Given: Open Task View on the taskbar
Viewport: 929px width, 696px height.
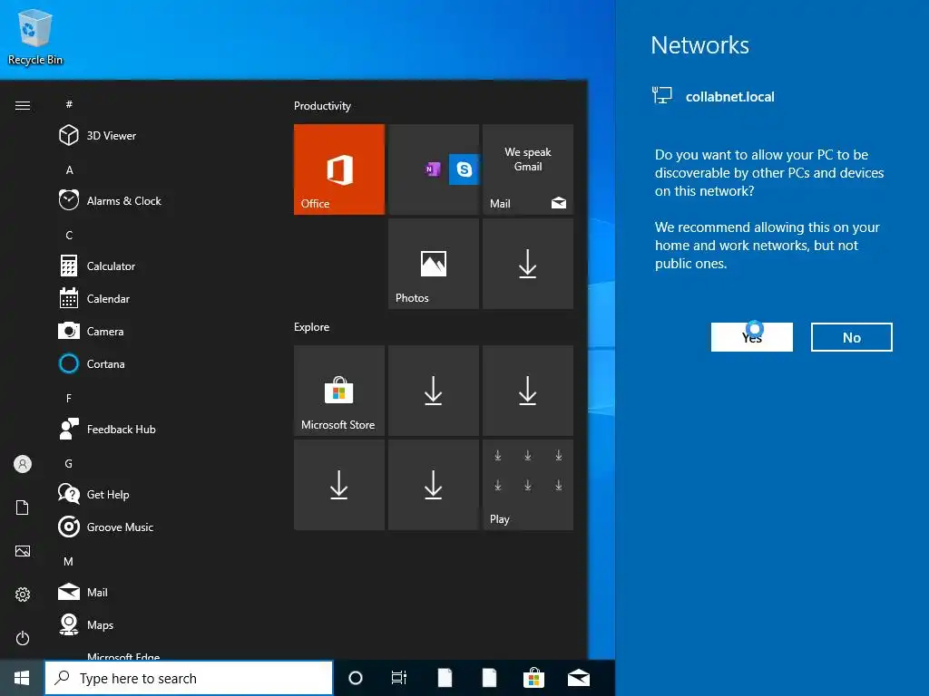Looking at the screenshot, I should click(399, 678).
